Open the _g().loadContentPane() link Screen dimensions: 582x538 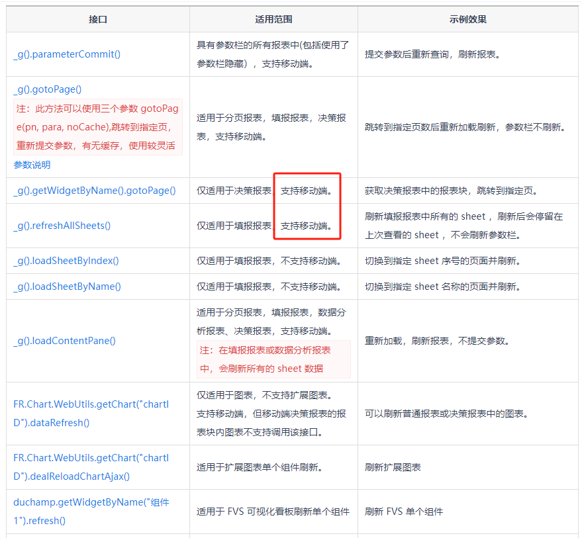tap(65, 341)
